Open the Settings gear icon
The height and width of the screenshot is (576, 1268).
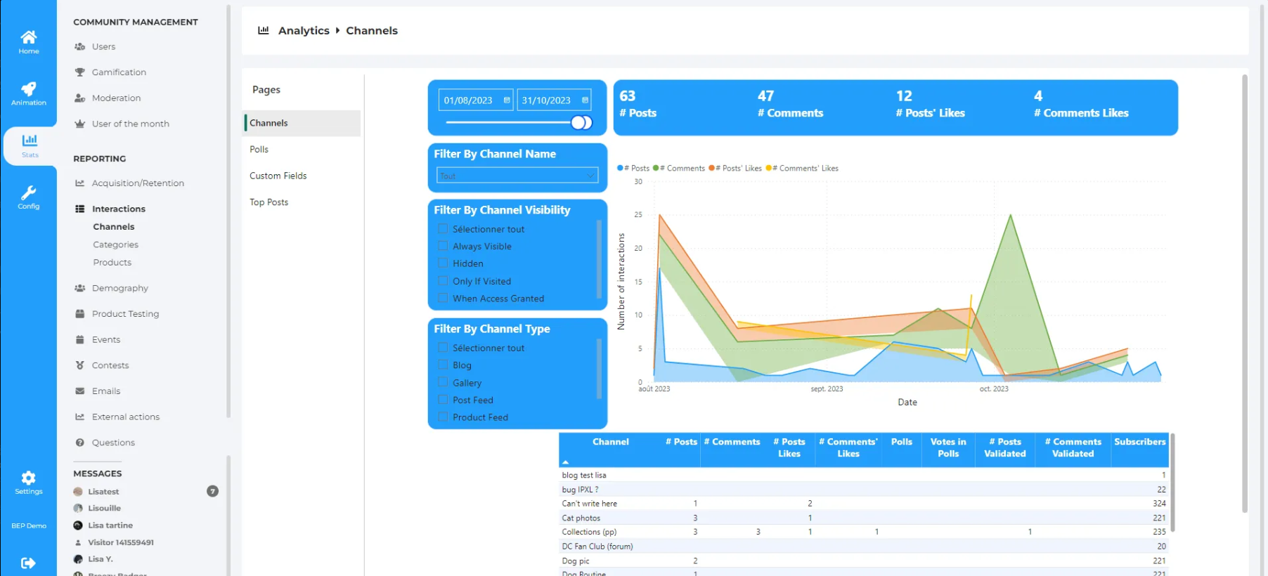(x=28, y=482)
